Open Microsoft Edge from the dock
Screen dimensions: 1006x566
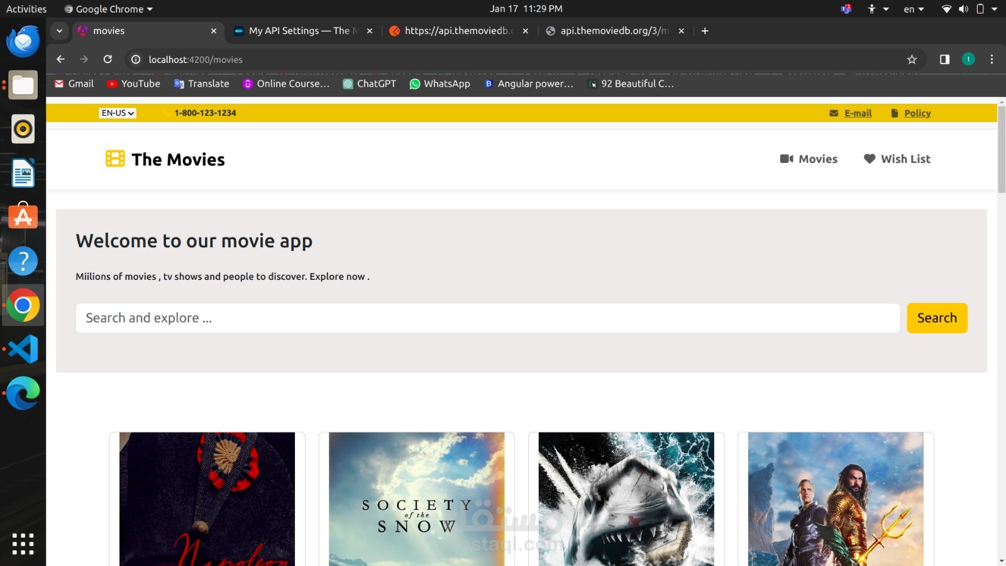[23, 393]
